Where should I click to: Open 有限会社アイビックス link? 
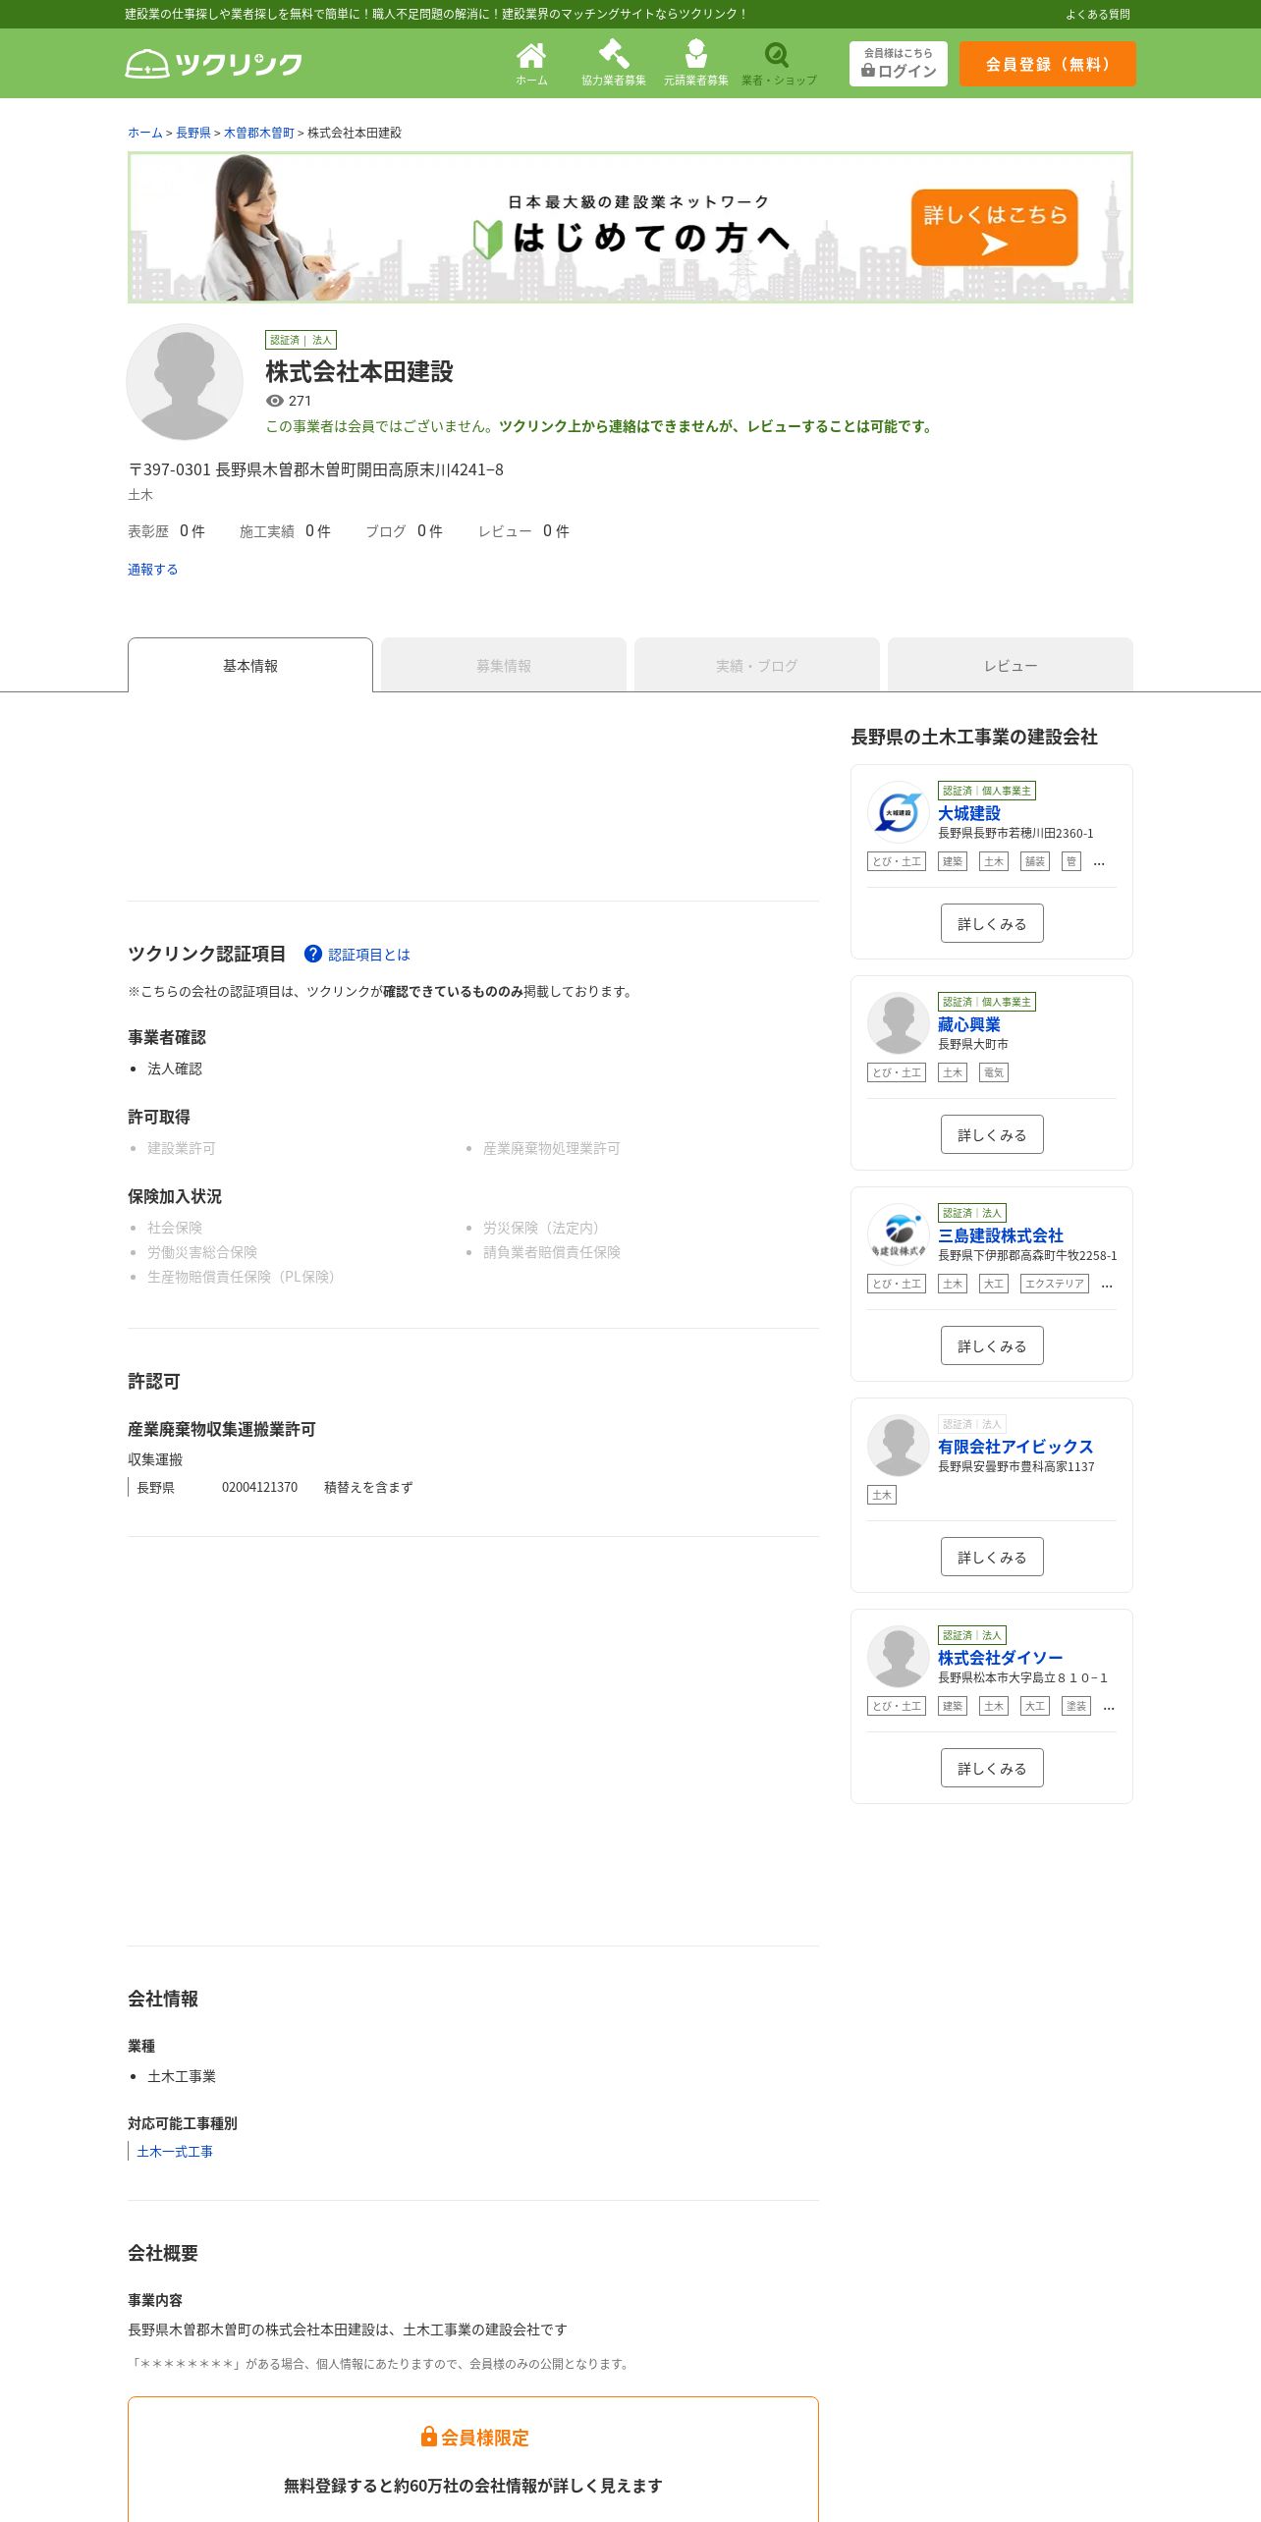(x=1015, y=1447)
